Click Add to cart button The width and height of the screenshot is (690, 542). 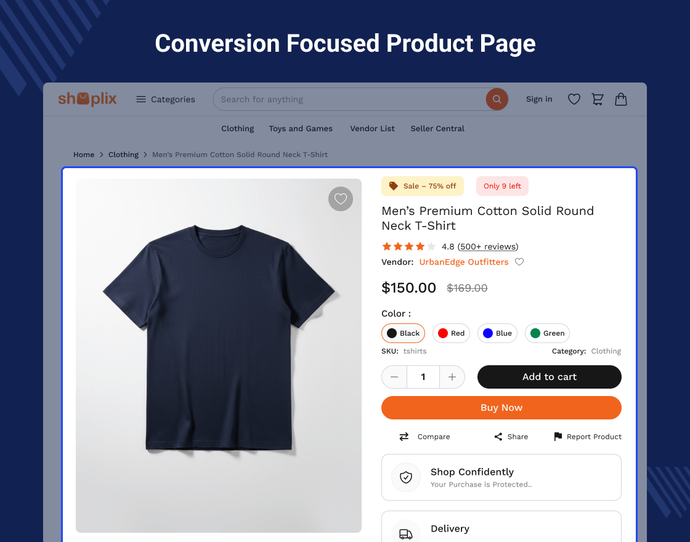click(x=549, y=377)
